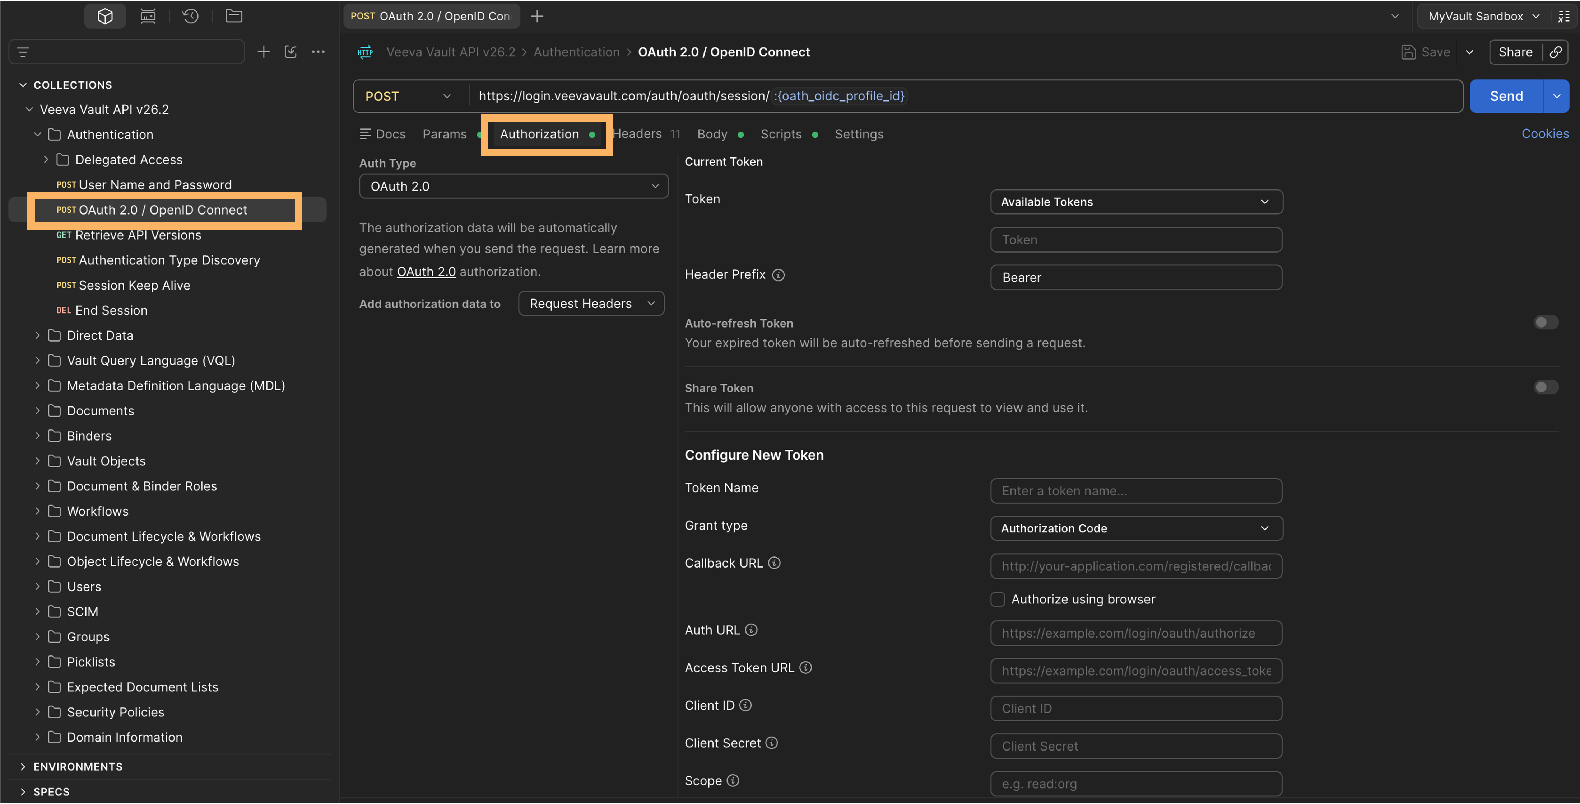Open the Files folder icon in top sidebar
1580x804 pixels.
pos(234,16)
